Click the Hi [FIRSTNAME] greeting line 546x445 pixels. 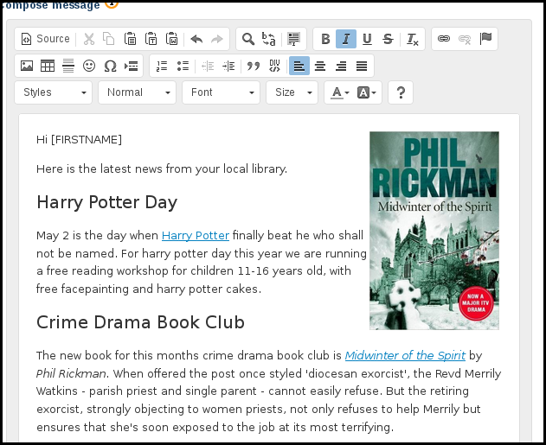[x=79, y=140]
